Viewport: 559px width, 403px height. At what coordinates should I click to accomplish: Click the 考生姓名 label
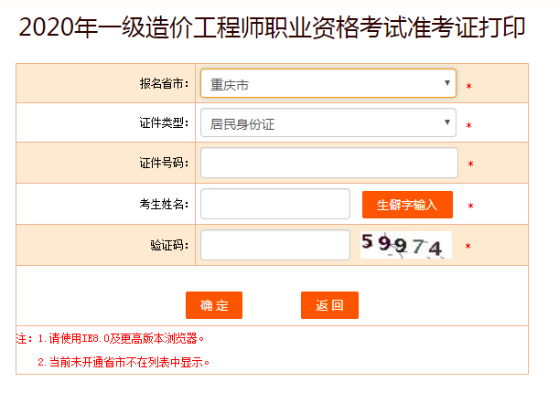pyautogui.click(x=164, y=205)
